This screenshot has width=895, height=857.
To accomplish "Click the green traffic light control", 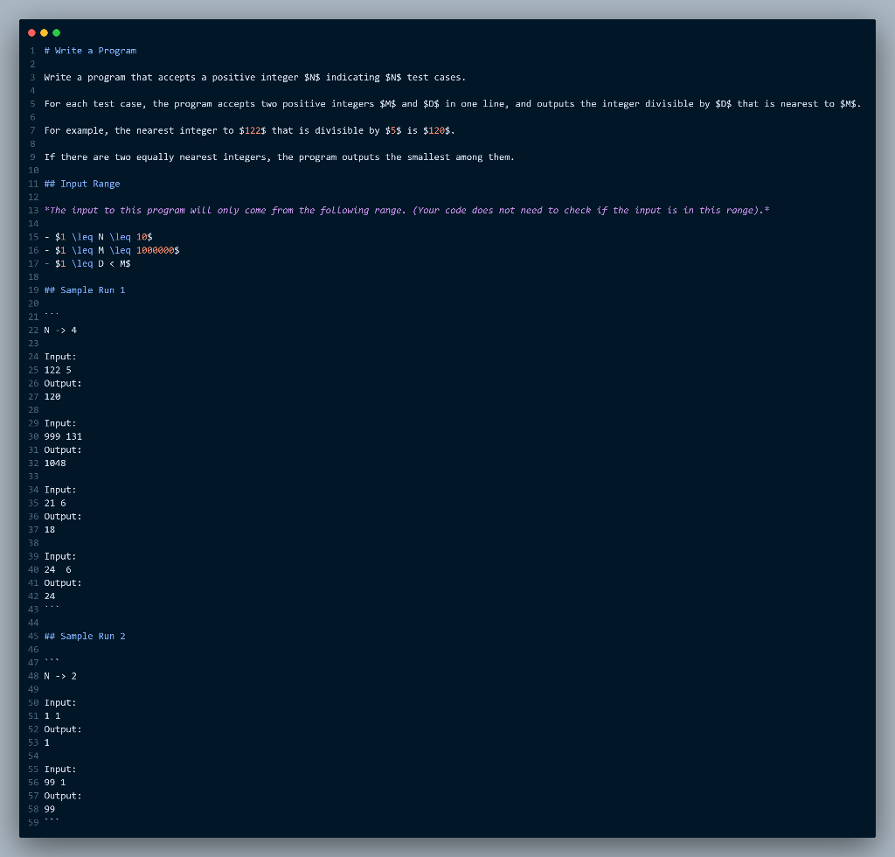I will coord(56,32).
